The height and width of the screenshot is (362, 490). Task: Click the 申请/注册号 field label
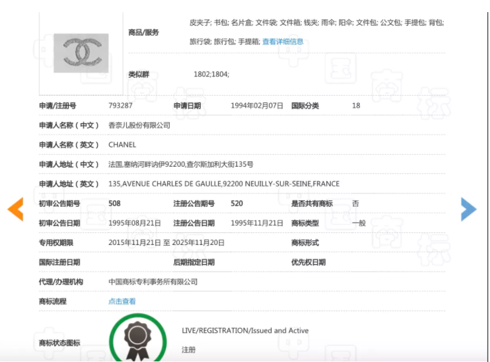[x=58, y=106]
